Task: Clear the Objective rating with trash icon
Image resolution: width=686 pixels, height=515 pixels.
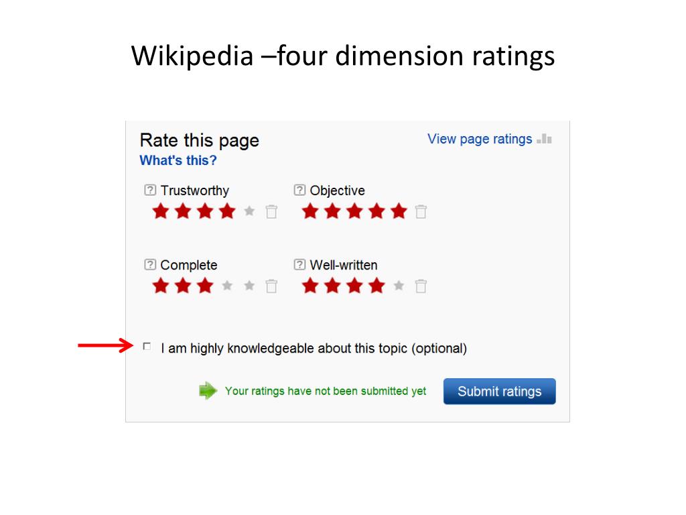Action: coord(421,212)
